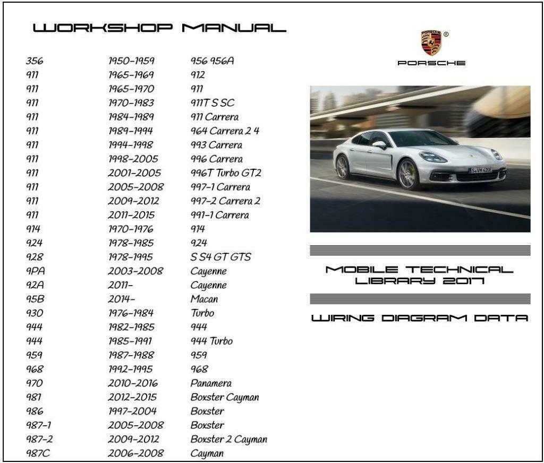544x463 pixels.
Task: Click the WIRING DIAGRAM DATA heading
Action: click(x=420, y=318)
